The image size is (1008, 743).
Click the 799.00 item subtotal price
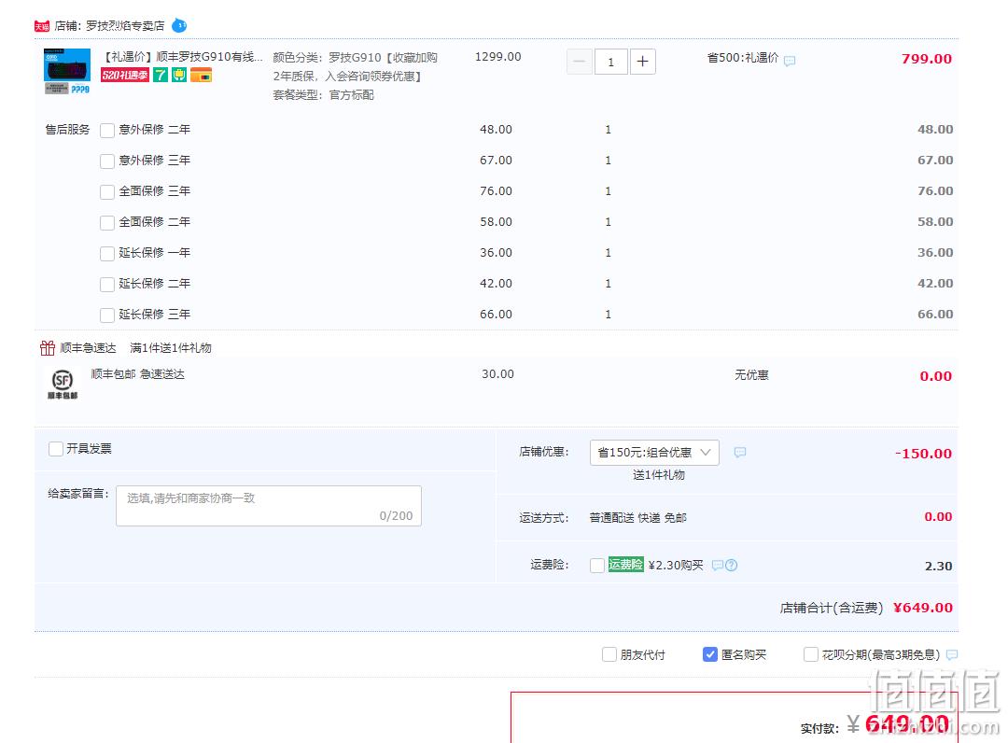pyautogui.click(x=927, y=59)
